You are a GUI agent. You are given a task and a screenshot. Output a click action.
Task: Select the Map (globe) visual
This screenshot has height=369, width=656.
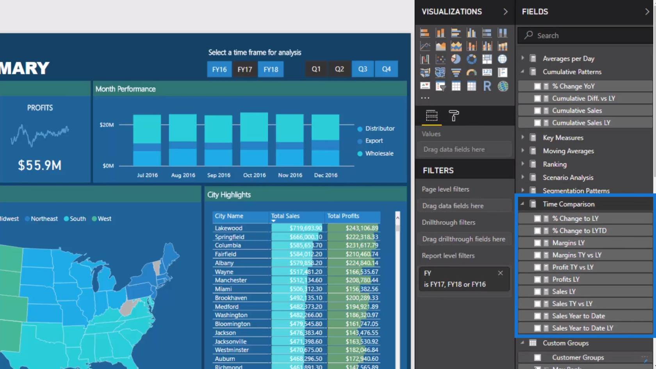(503, 59)
